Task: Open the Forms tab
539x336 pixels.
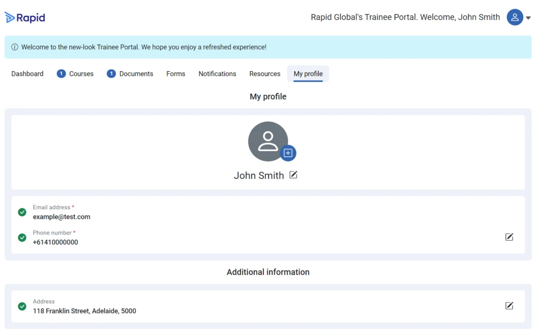Action: pyautogui.click(x=176, y=74)
